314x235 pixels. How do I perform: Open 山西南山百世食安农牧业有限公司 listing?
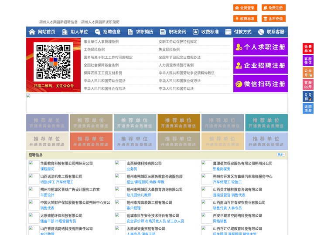pos(239,202)
